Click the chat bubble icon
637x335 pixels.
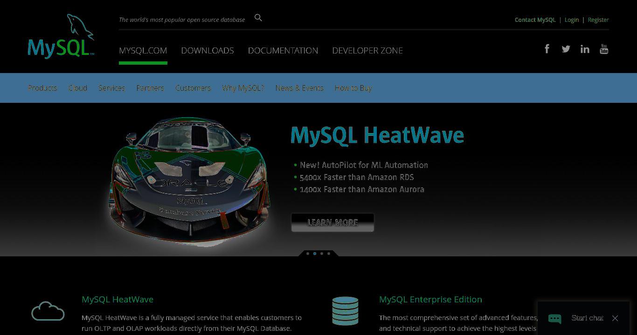click(554, 318)
